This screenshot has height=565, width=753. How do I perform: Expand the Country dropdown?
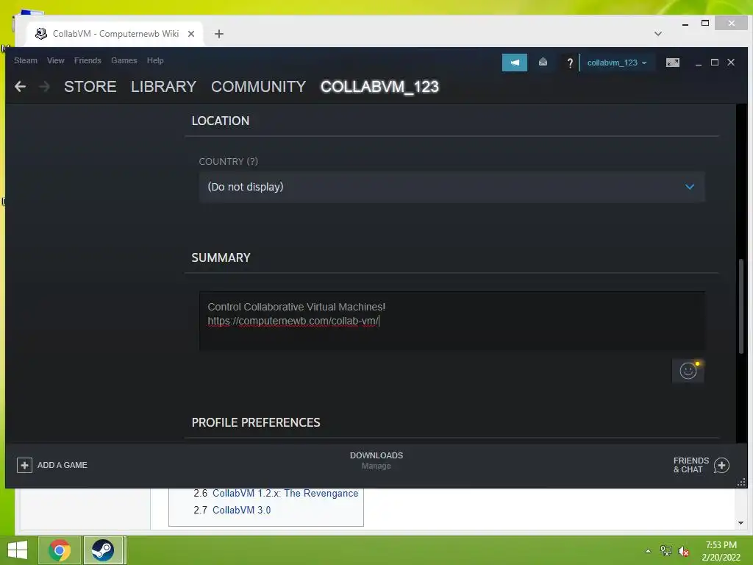pos(452,187)
